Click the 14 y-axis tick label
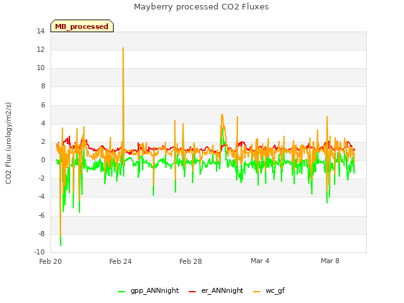404x303 pixels. point(40,31)
